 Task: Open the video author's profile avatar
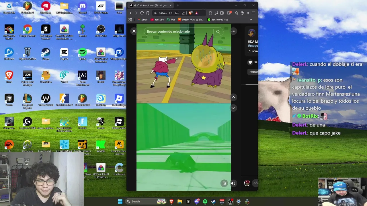(252, 33)
